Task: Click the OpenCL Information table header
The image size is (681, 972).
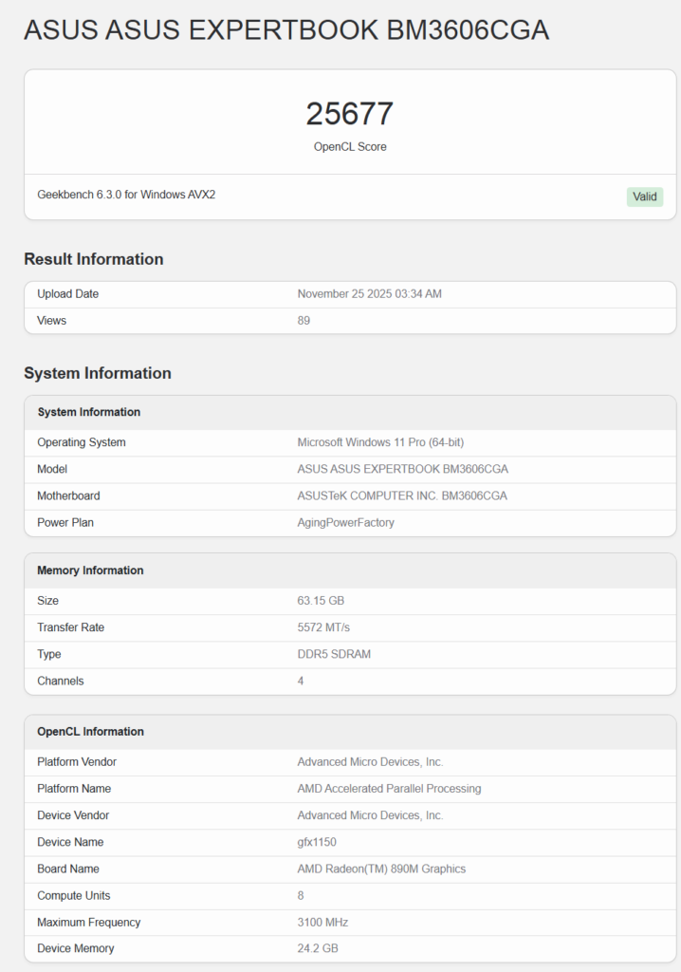Action: 90,732
